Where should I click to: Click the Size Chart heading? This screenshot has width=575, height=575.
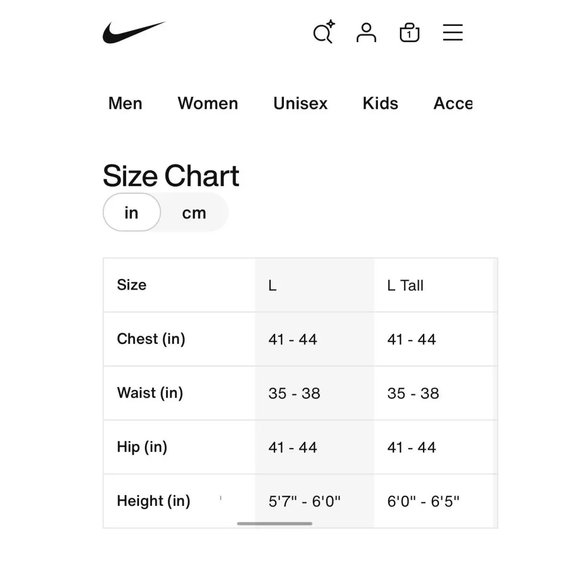pos(171,176)
